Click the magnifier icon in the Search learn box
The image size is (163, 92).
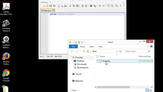pyautogui.click(x=149, y=51)
